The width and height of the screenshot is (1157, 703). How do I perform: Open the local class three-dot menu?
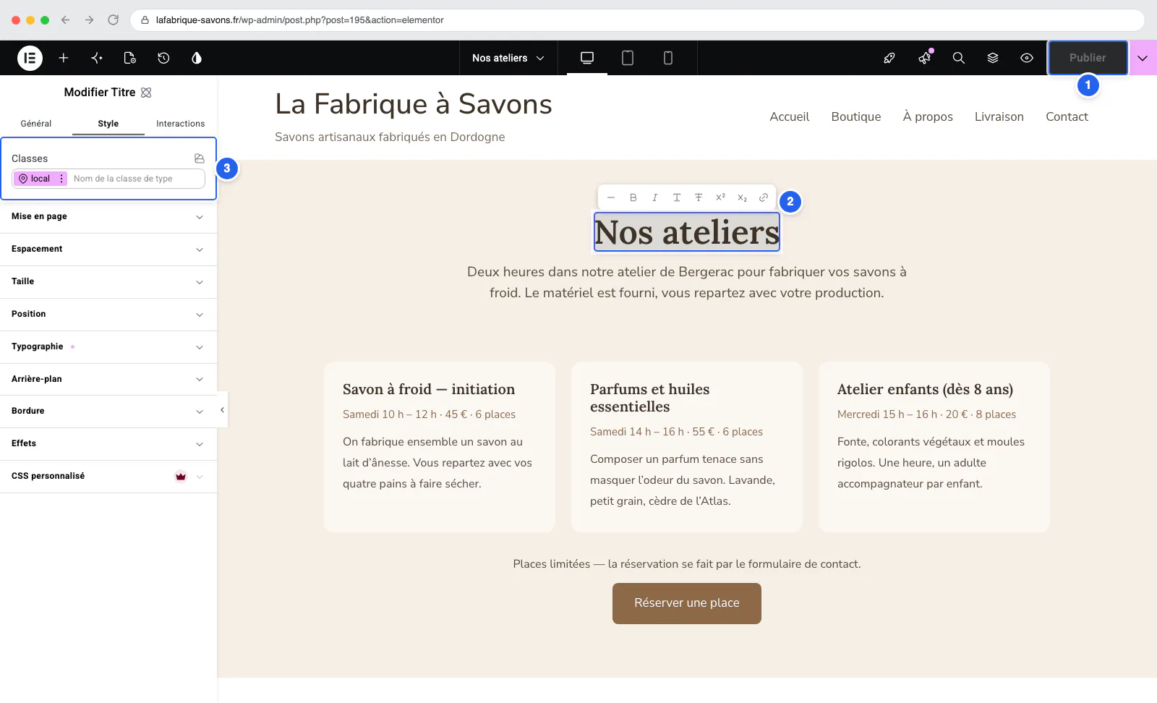pyautogui.click(x=61, y=179)
